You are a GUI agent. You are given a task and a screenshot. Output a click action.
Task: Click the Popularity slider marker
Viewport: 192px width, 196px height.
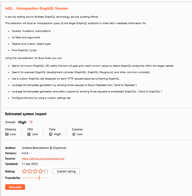[x=39, y=178]
